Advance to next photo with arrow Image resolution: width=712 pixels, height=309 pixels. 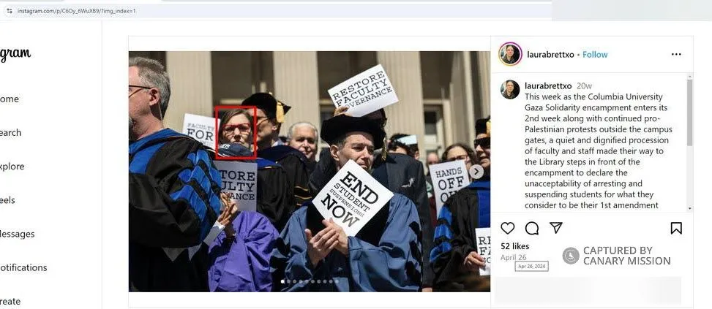[476, 171]
